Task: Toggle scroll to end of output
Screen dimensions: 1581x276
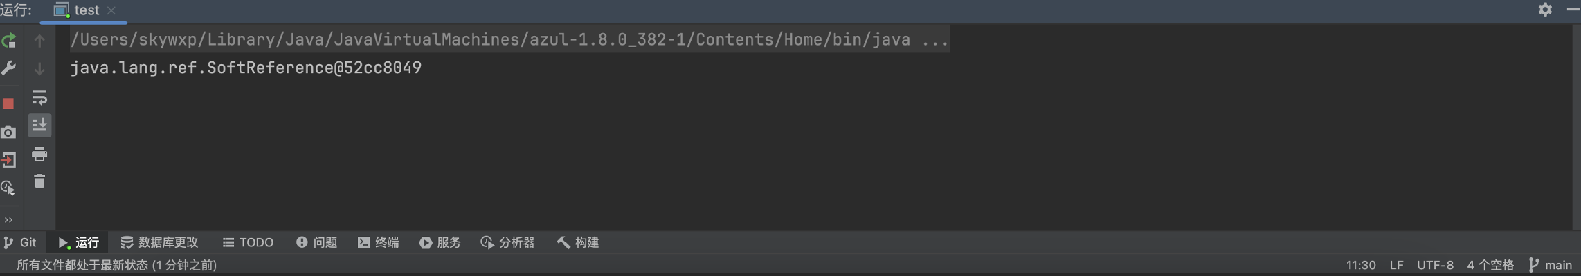Action: [39, 126]
